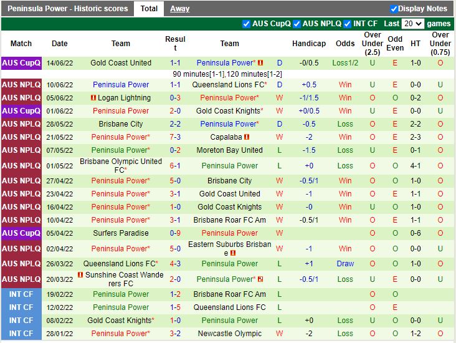Image resolution: width=456 pixels, height=343 pixels.
Task: Click red card icon next to Capalaba
Action: click(247, 137)
